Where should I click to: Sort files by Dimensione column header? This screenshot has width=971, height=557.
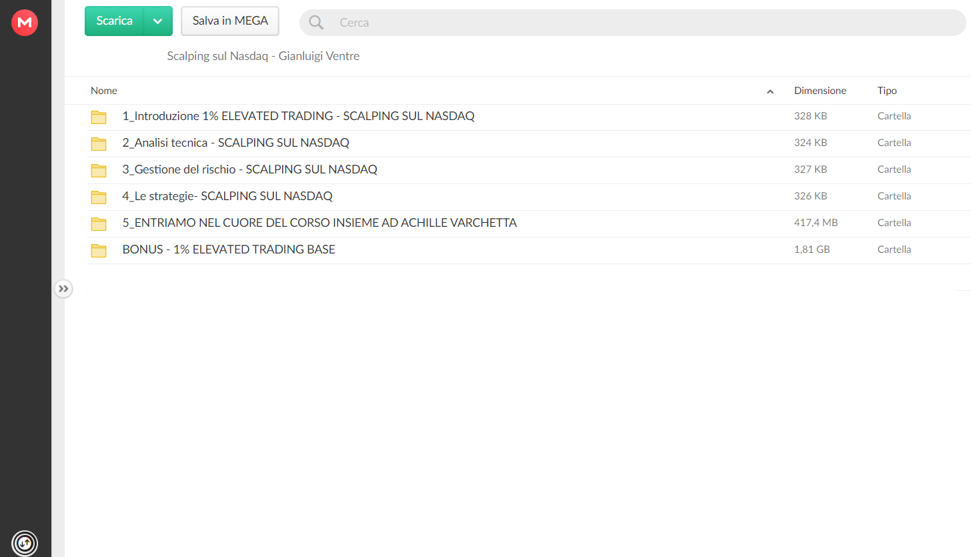pos(820,91)
